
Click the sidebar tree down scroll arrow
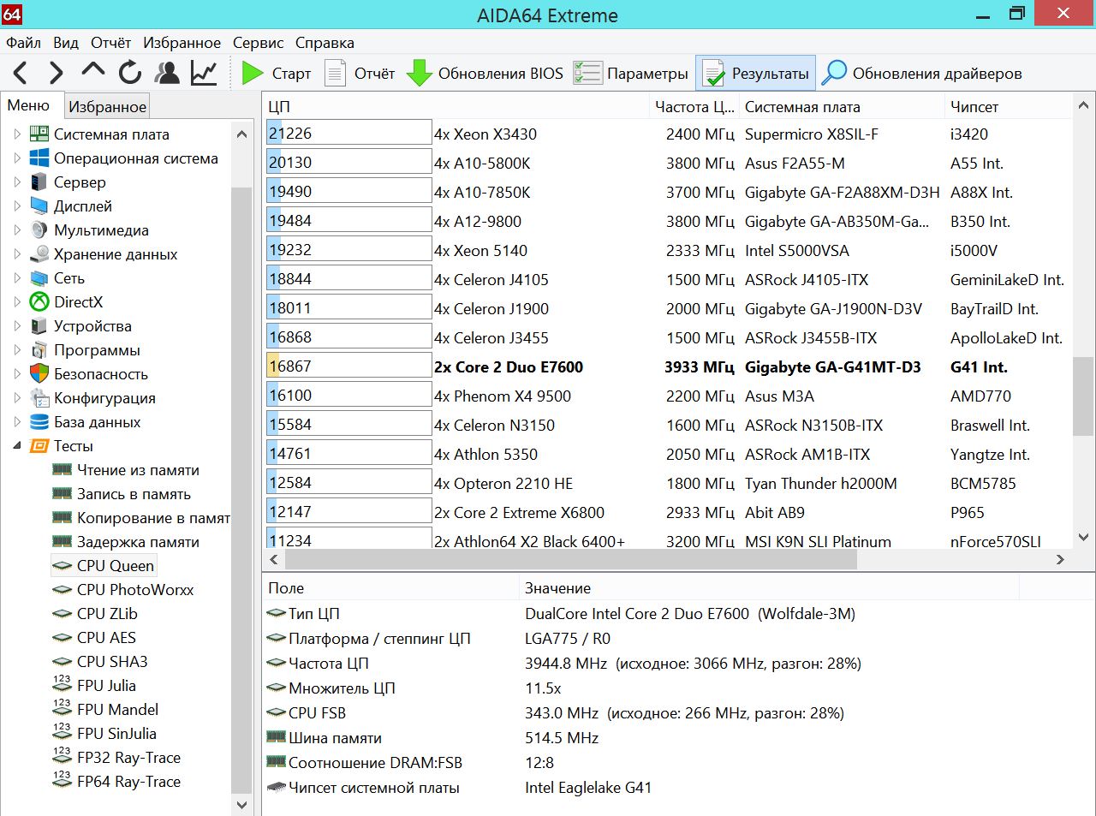click(241, 805)
